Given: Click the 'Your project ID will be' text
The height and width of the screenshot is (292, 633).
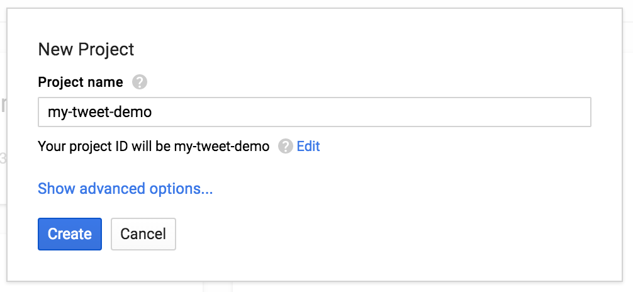Looking at the screenshot, I should (105, 146).
